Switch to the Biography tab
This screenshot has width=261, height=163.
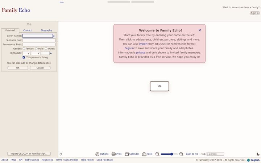point(46,30)
